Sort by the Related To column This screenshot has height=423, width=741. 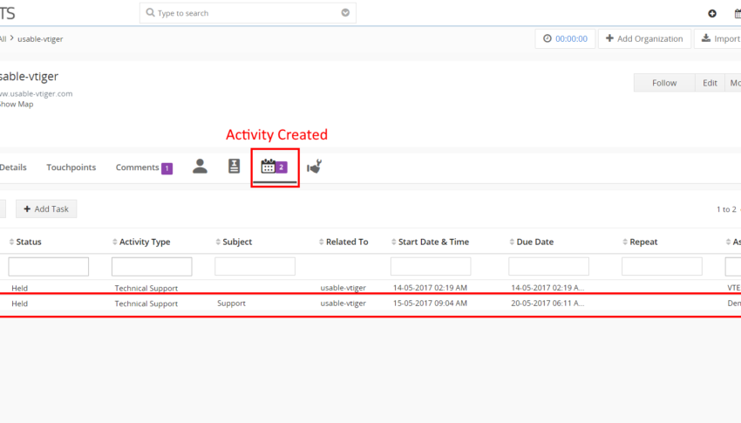tap(343, 242)
